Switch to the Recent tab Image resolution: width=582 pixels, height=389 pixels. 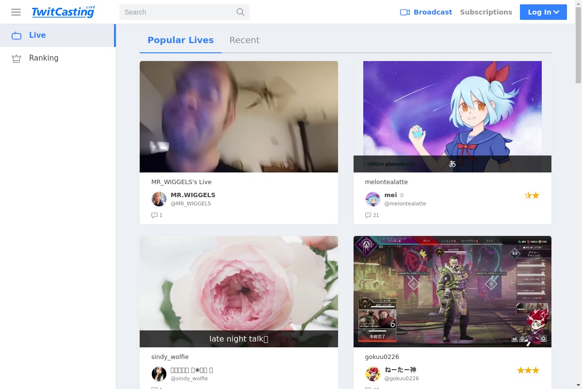[x=244, y=40]
